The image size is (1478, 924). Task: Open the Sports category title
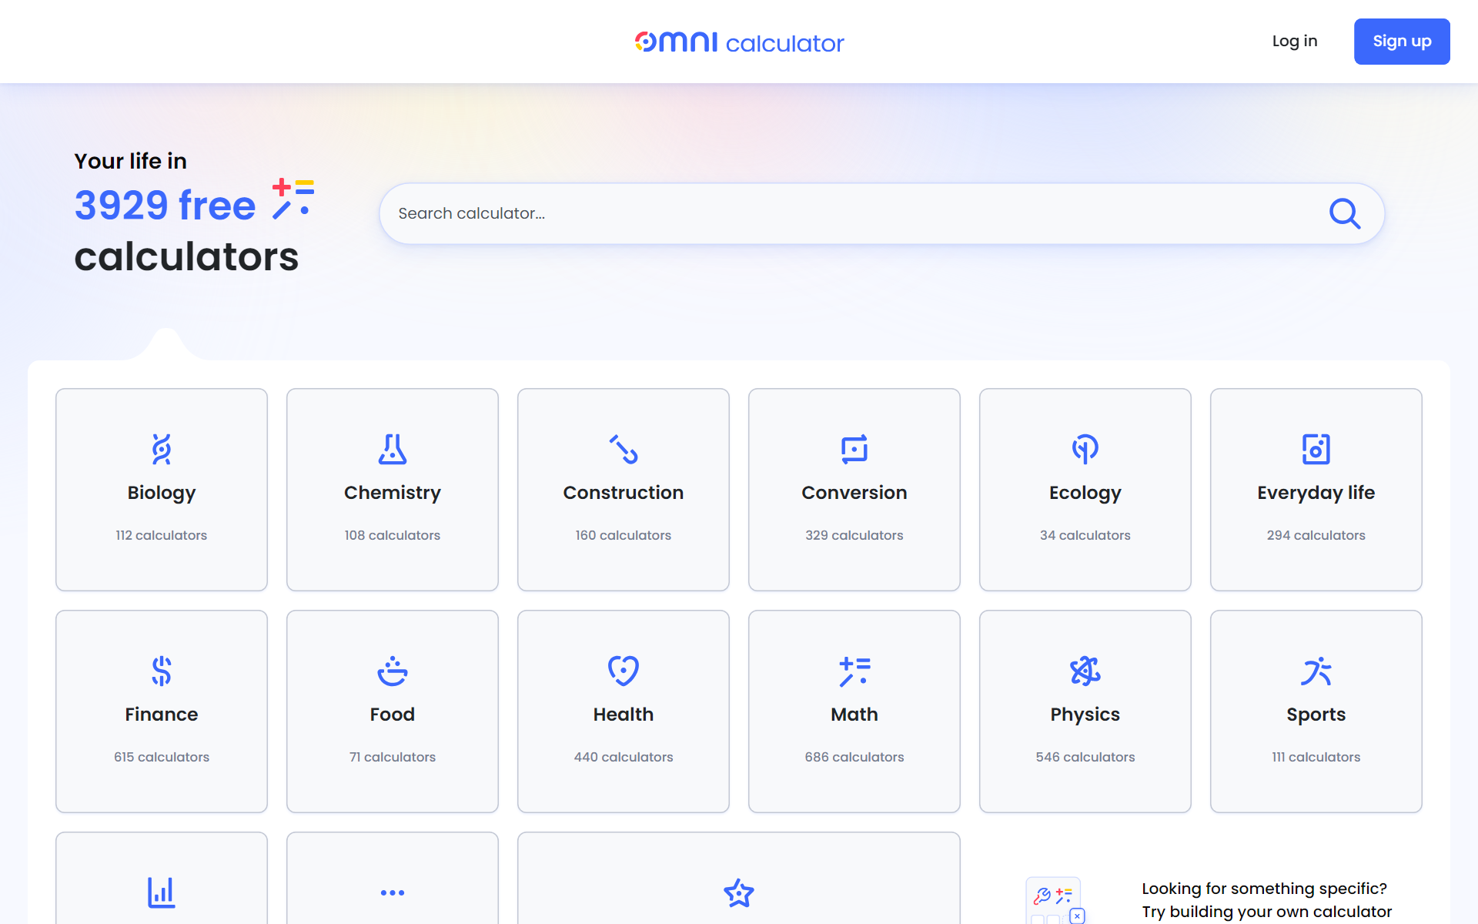click(x=1316, y=715)
